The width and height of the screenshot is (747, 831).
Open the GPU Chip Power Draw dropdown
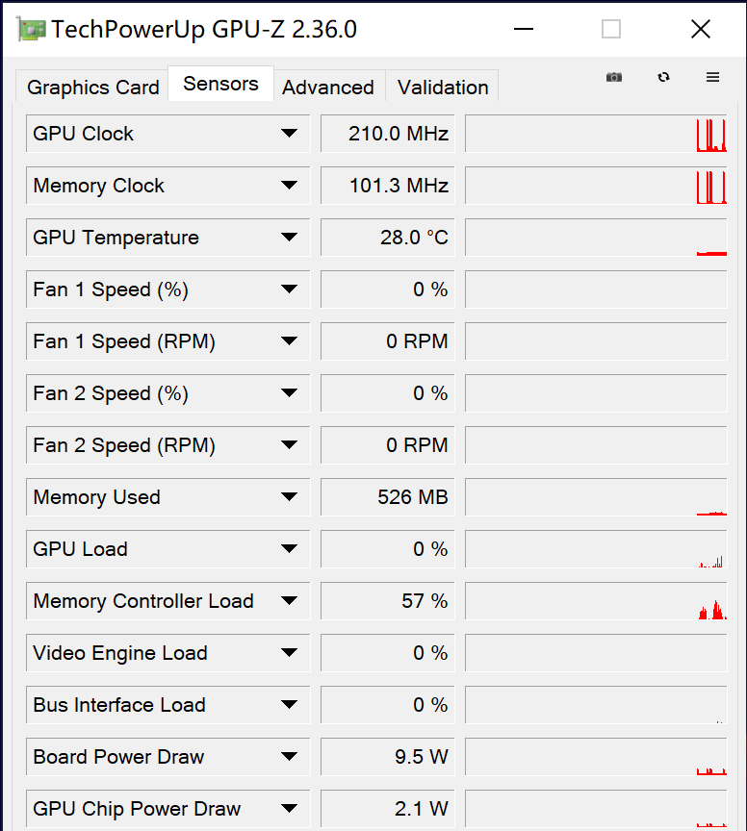(x=290, y=808)
